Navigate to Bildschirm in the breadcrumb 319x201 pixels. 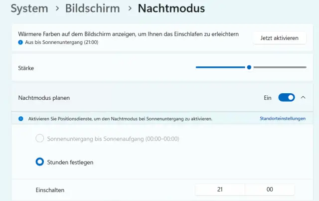(x=93, y=8)
